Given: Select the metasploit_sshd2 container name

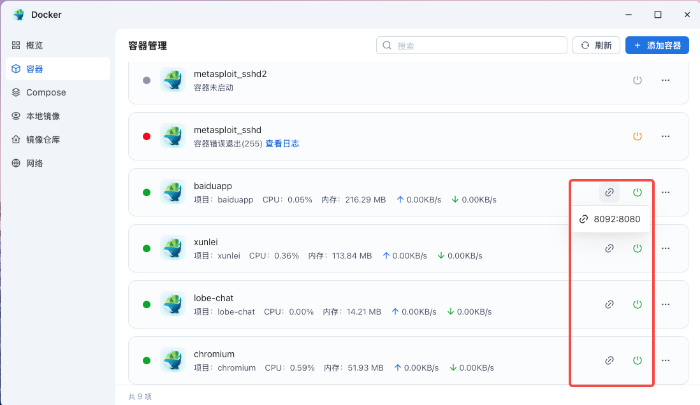Looking at the screenshot, I should [230, 74].
